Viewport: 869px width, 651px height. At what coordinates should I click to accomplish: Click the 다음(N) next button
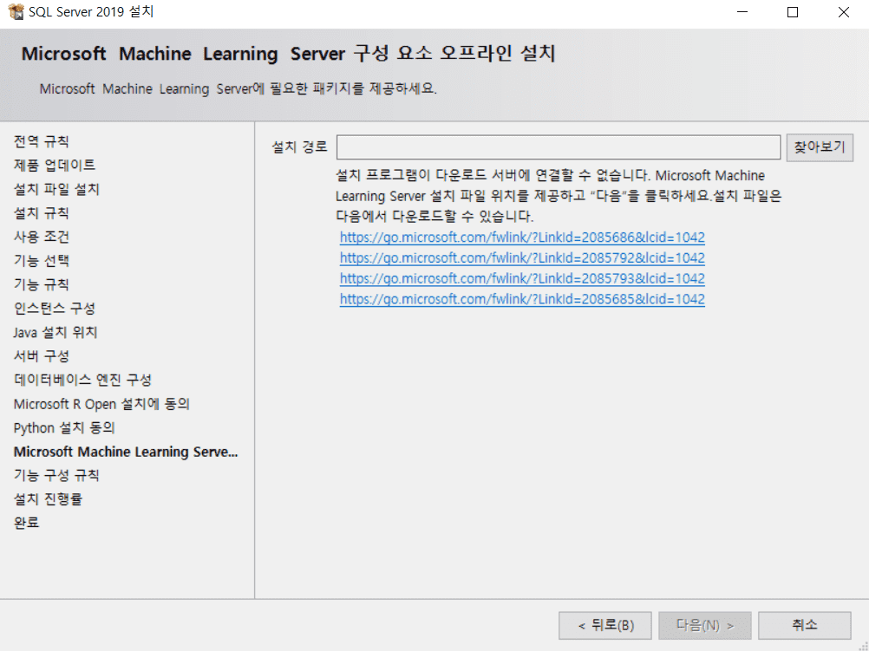pyautogui.click(x=705, y=626)
